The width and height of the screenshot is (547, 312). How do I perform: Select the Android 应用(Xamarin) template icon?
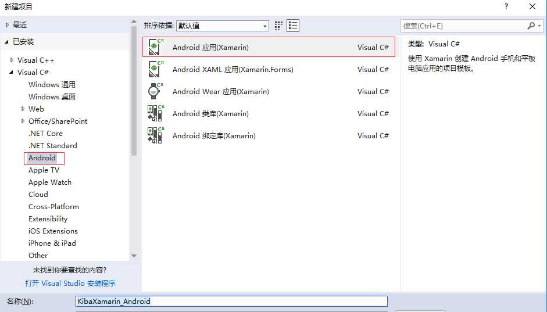click(x=156, y=47)
